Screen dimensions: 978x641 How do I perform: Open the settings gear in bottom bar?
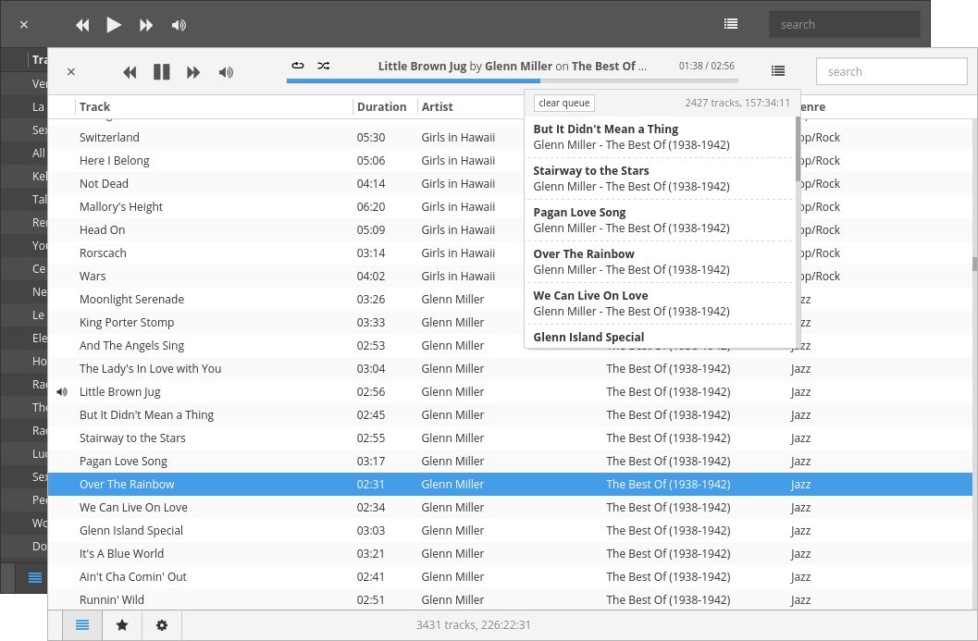coord(162,625)
